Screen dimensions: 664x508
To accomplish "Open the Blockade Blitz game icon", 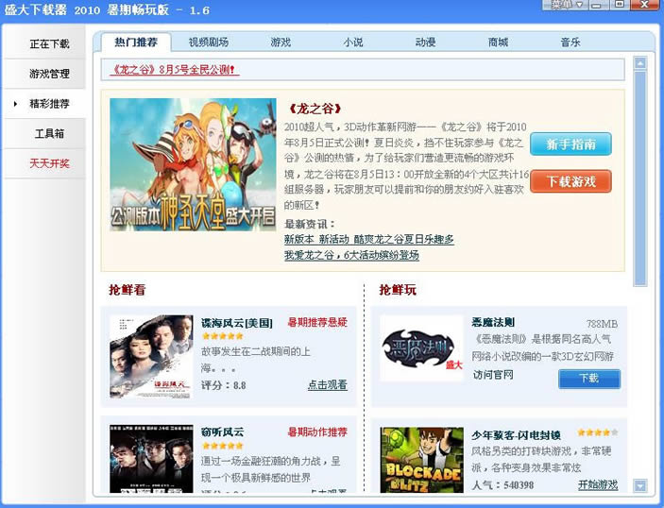I will coord(421,460).
